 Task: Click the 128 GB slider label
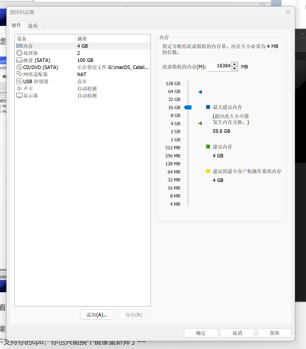(173, 83)
